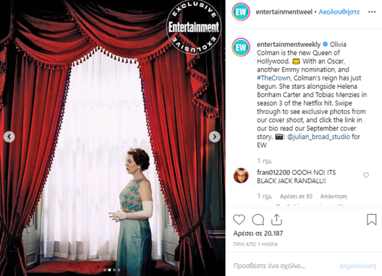Go to previous photo arrow

(9, 137)
